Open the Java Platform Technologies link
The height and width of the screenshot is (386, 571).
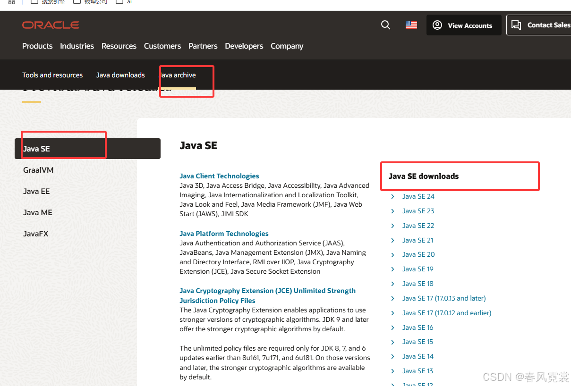[x=224, y=234]
